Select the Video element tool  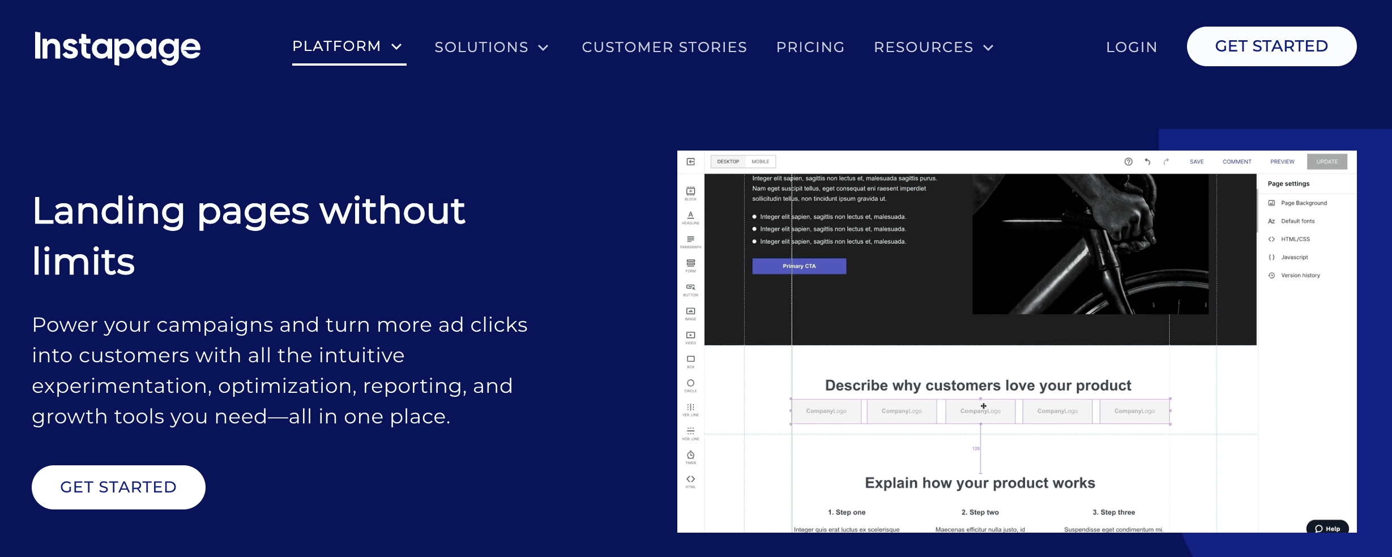tap(690, 336)
